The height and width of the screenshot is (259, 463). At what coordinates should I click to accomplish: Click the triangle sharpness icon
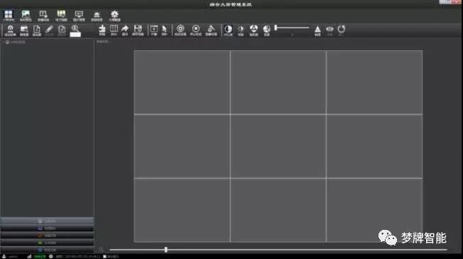point(317,31)
